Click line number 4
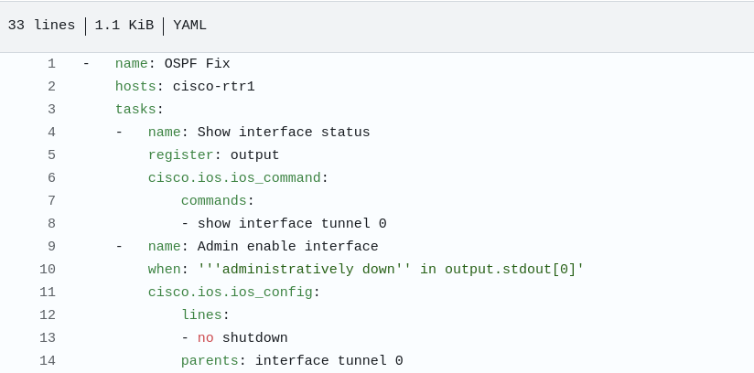The width and height of the screenshot is (754, 373). point(51,133)
